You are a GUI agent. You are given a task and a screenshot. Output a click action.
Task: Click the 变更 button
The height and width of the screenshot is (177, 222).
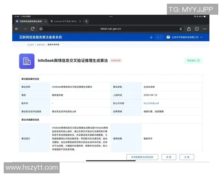point(169,157)
